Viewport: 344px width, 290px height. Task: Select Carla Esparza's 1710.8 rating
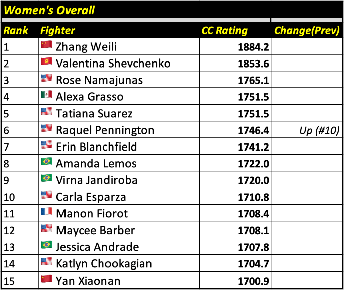point(253,197)
